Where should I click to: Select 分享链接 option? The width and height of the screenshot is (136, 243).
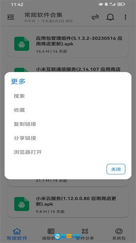pyautogui.click(x=25, y=138)
